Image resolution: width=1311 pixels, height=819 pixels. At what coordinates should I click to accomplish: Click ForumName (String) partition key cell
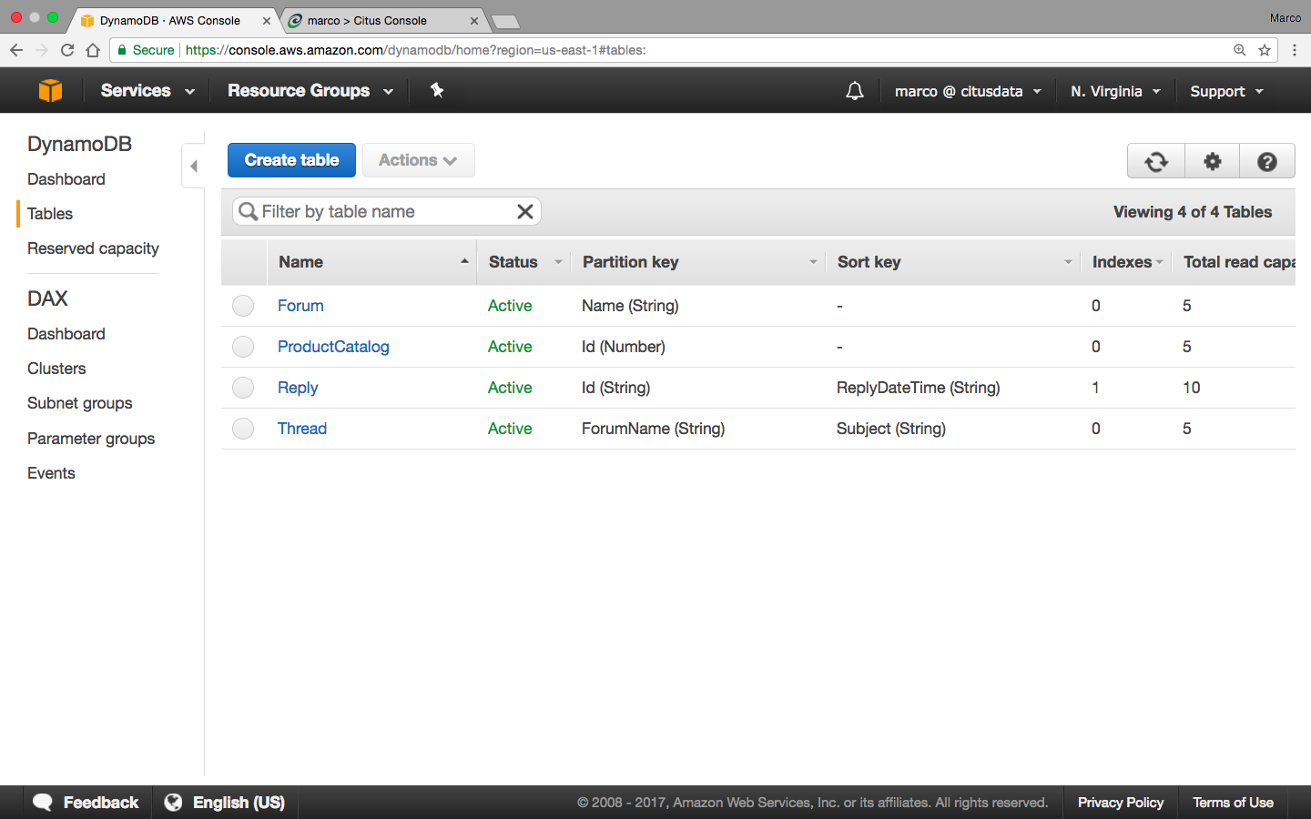tap(653, 429)
